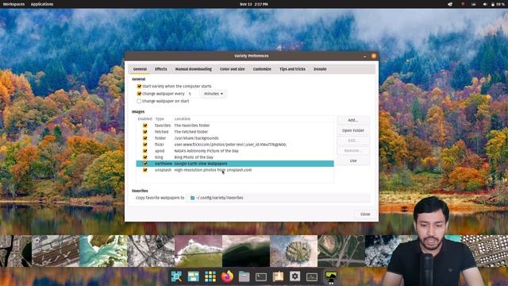The width and height of the screenshot is (508, 286).
Task: Open the minutes interval unit dropdown
Action: (214, 94)
